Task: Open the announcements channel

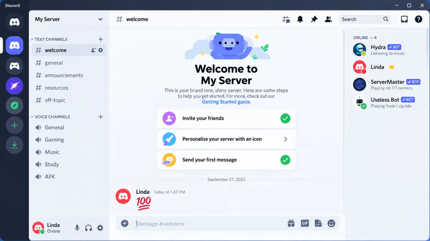Action: point(69,75)
